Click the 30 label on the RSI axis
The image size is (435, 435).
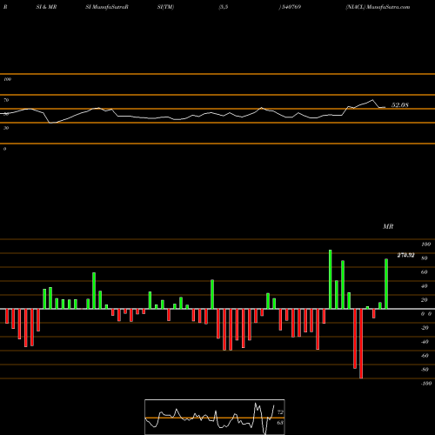[x=6, y=128]
